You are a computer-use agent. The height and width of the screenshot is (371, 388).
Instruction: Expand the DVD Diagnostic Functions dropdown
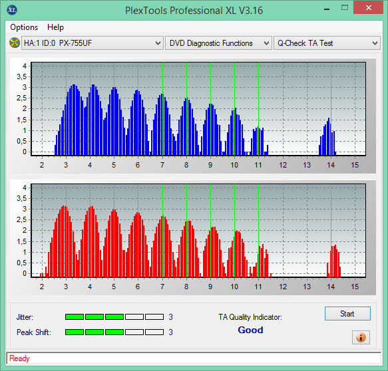pos(218,43)
